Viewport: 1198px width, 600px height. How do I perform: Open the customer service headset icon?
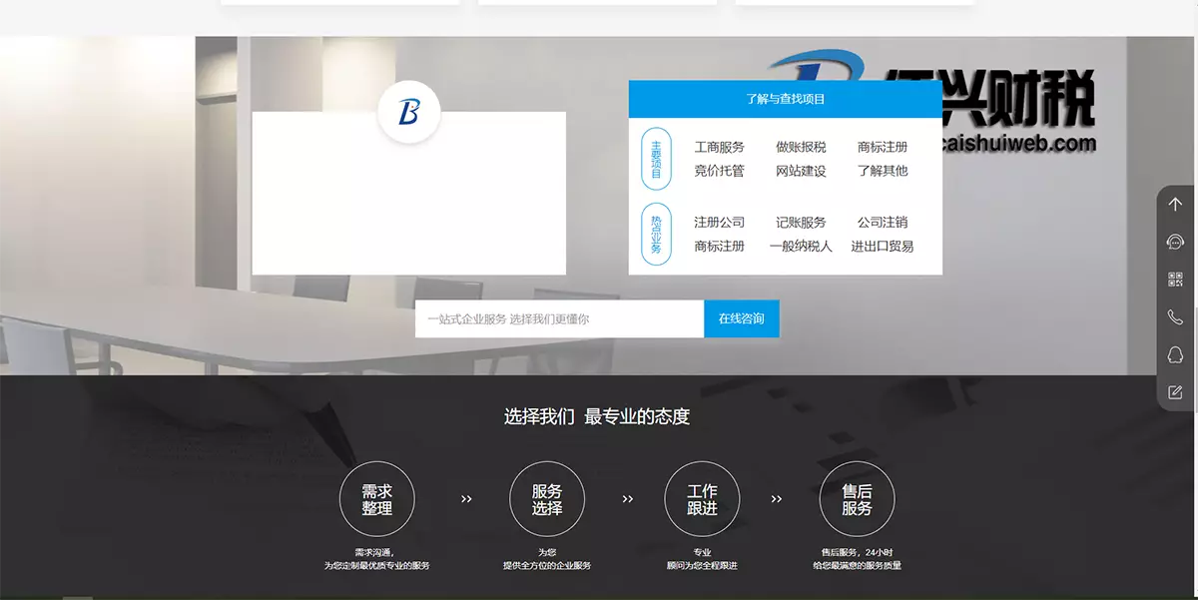[1175, 243]
